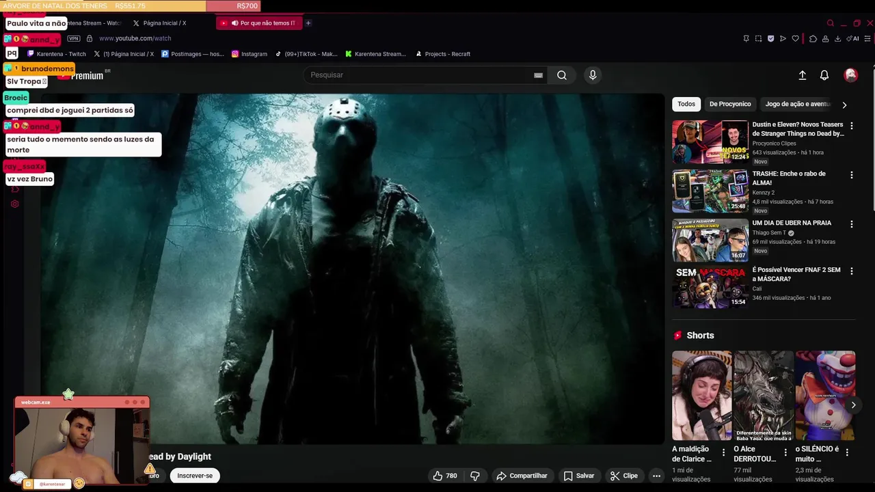Open O Alce DERROTOU short thumbnail

(764, 396)
